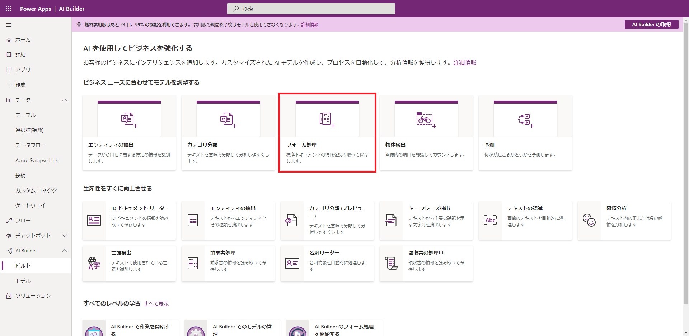Click the 検索 search box

point(311,9)
